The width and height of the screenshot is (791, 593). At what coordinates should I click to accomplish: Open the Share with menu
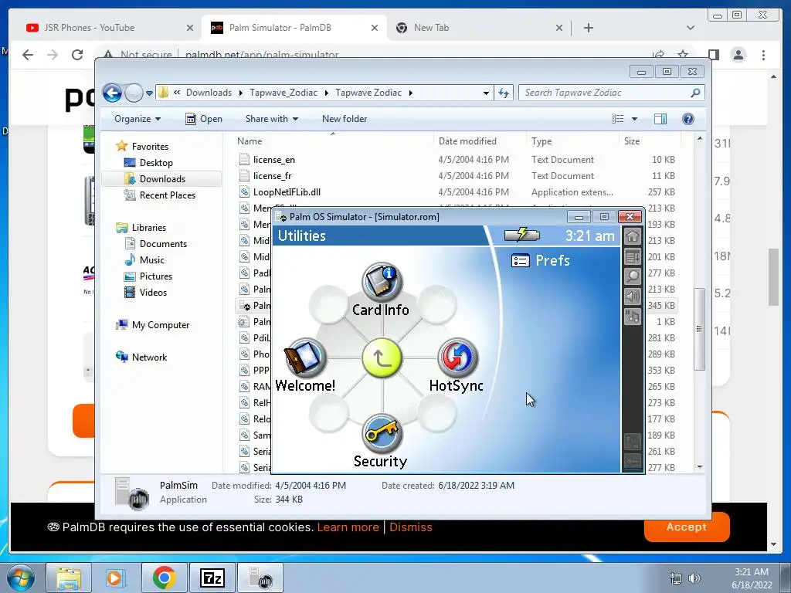coord(271,119)
